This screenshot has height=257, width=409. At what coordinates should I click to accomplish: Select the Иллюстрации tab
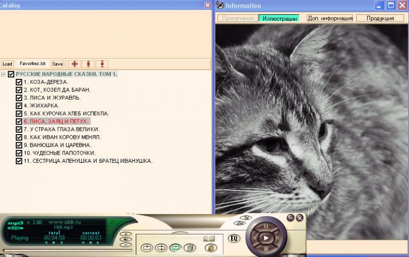click(279, 18)
